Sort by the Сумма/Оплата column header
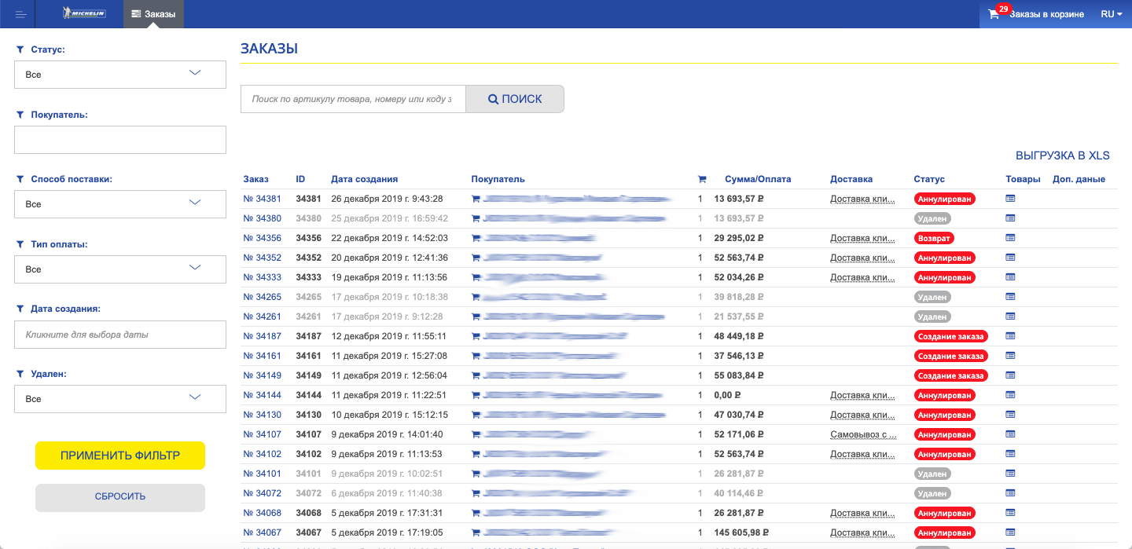This screenshot has width=1132, height=549. 758,179
